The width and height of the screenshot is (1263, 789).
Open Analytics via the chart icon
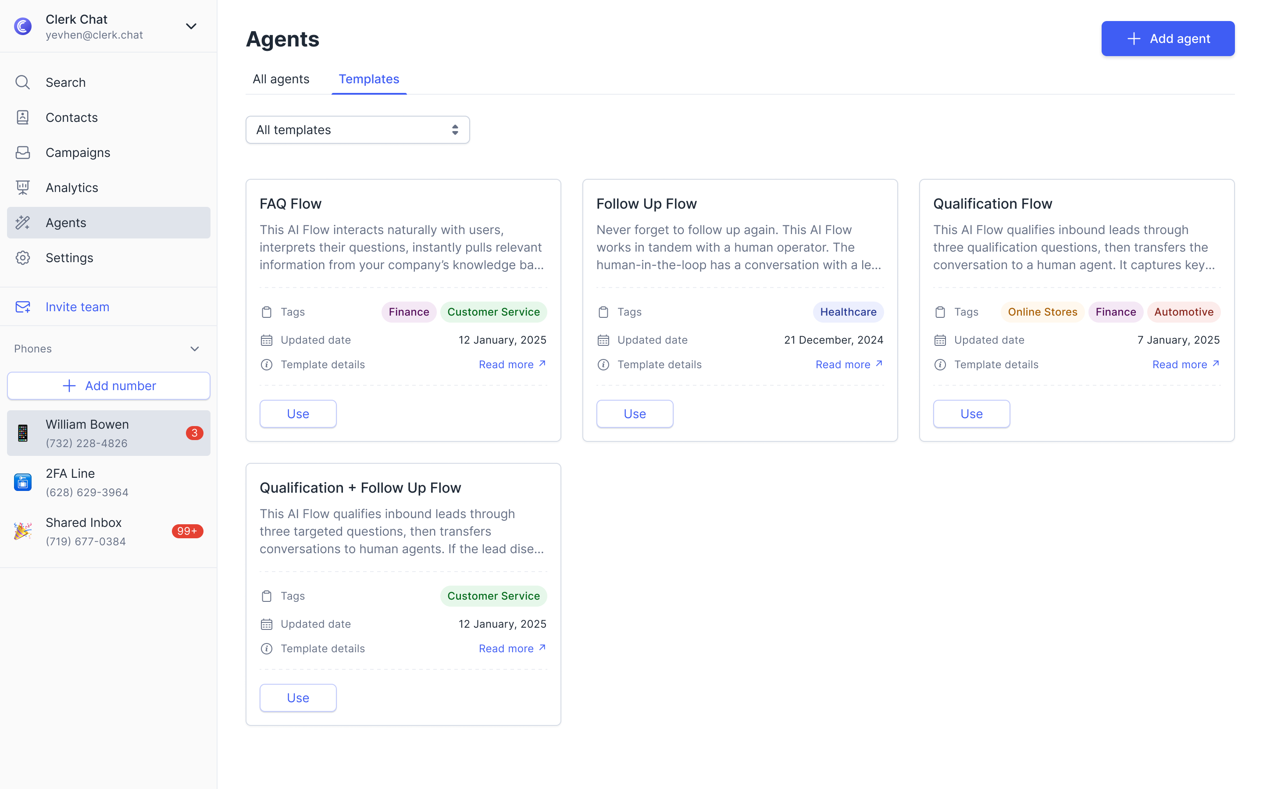[x=22, y=187]
